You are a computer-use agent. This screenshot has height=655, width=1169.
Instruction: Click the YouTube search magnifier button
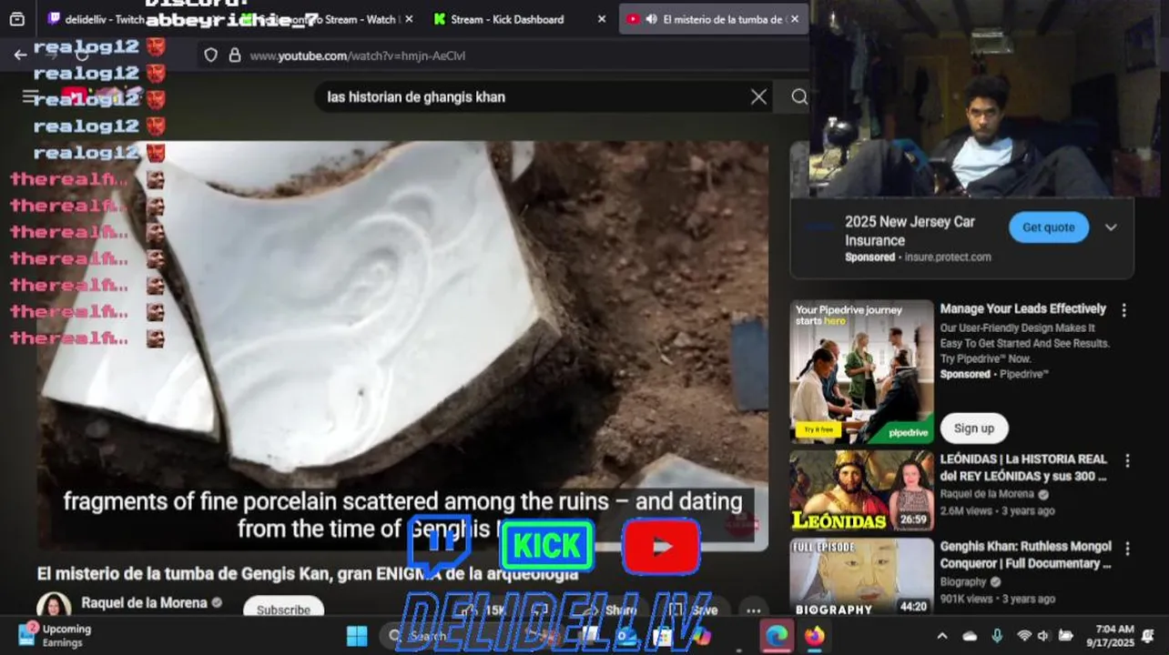799,97
